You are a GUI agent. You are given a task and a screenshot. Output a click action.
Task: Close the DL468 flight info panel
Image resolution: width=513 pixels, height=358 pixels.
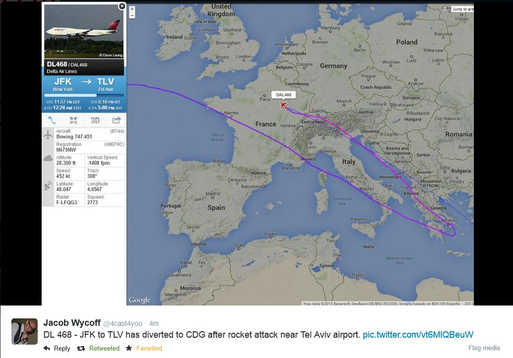122,6
